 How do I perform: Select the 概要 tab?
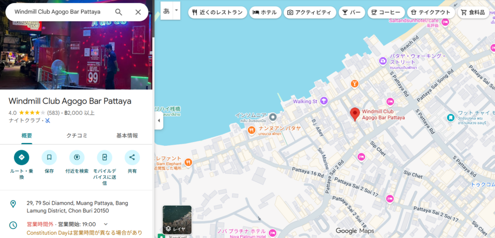[x=27, y=136]
